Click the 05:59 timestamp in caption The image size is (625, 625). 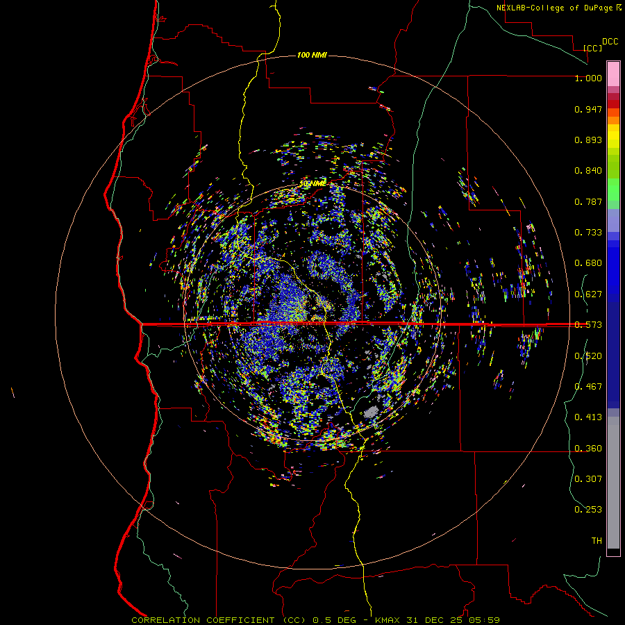pyautogui.click(x=483, y=620)
